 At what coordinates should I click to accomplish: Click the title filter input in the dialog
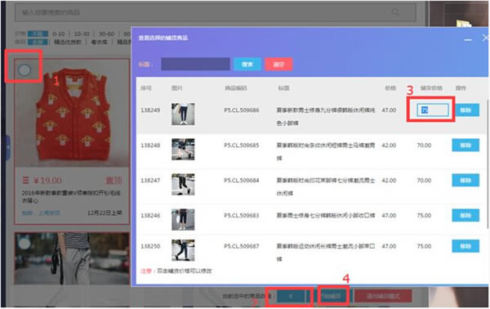pyautogui.click(x=195, y=64)
